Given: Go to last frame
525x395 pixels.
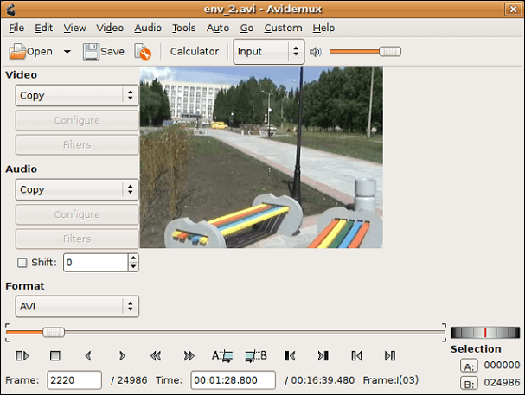Looking at the screenshot, I should (390, 355).
